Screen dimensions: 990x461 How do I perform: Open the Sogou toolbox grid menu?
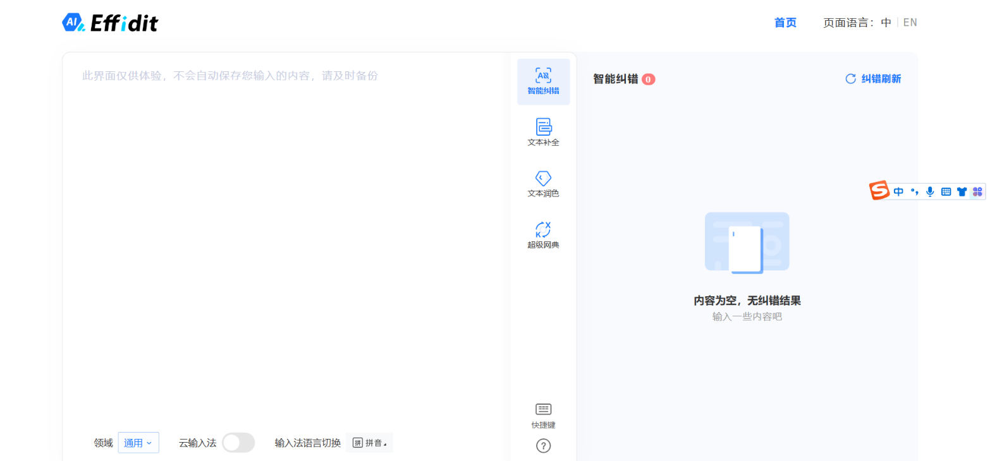point(977,191)
